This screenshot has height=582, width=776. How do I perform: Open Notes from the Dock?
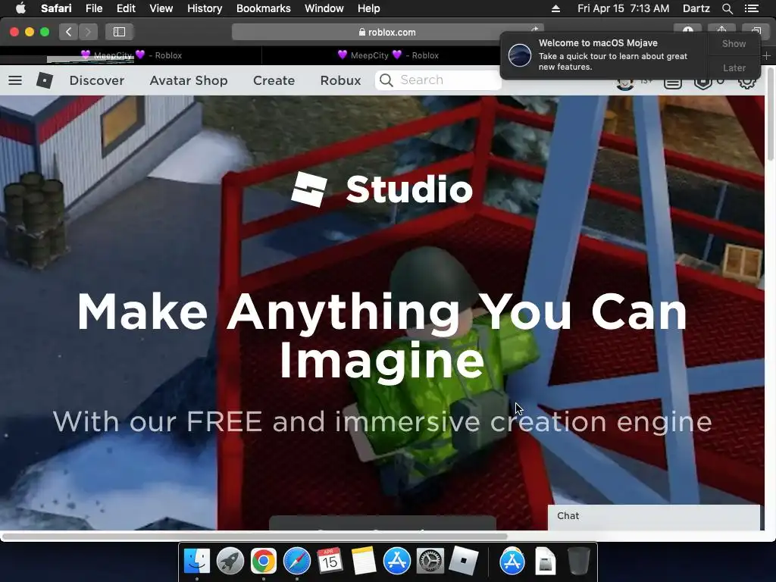[364, 561]
